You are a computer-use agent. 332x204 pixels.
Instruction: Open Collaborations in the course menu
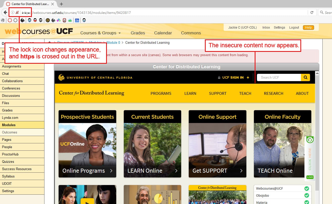[22, 81]
